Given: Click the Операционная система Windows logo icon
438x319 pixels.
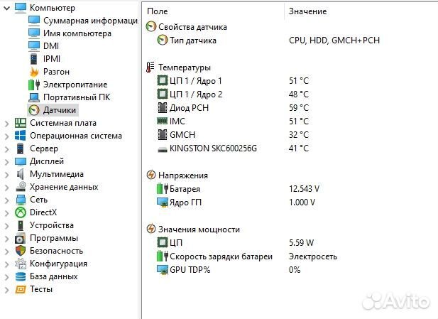Looking at the screenshot, I should [x=21, y=136].
